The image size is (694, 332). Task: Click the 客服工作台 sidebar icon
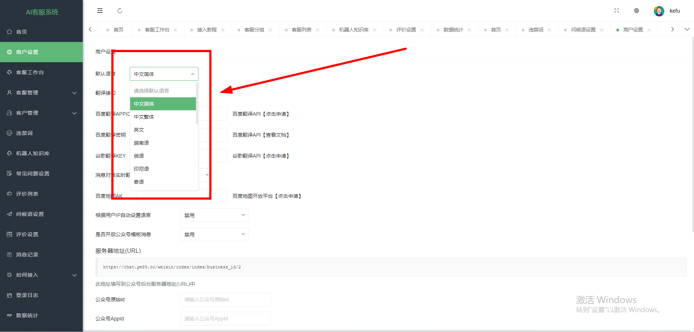click(9, 72)
